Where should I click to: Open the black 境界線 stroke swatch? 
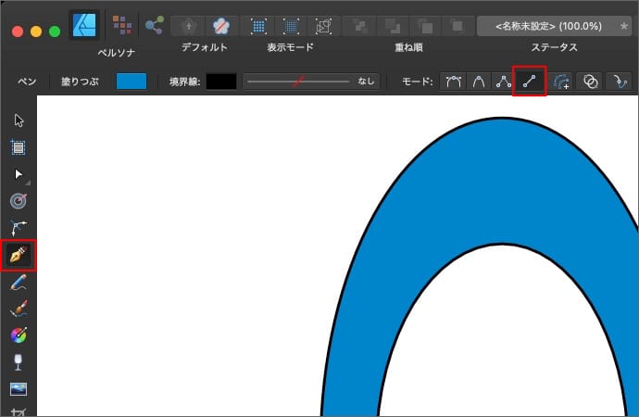pyautogui.click(x=221, y=82)
